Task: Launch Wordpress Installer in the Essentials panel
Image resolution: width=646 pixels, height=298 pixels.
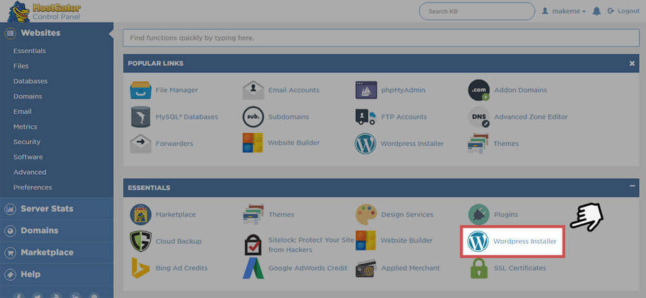Action: pos(512,242)
